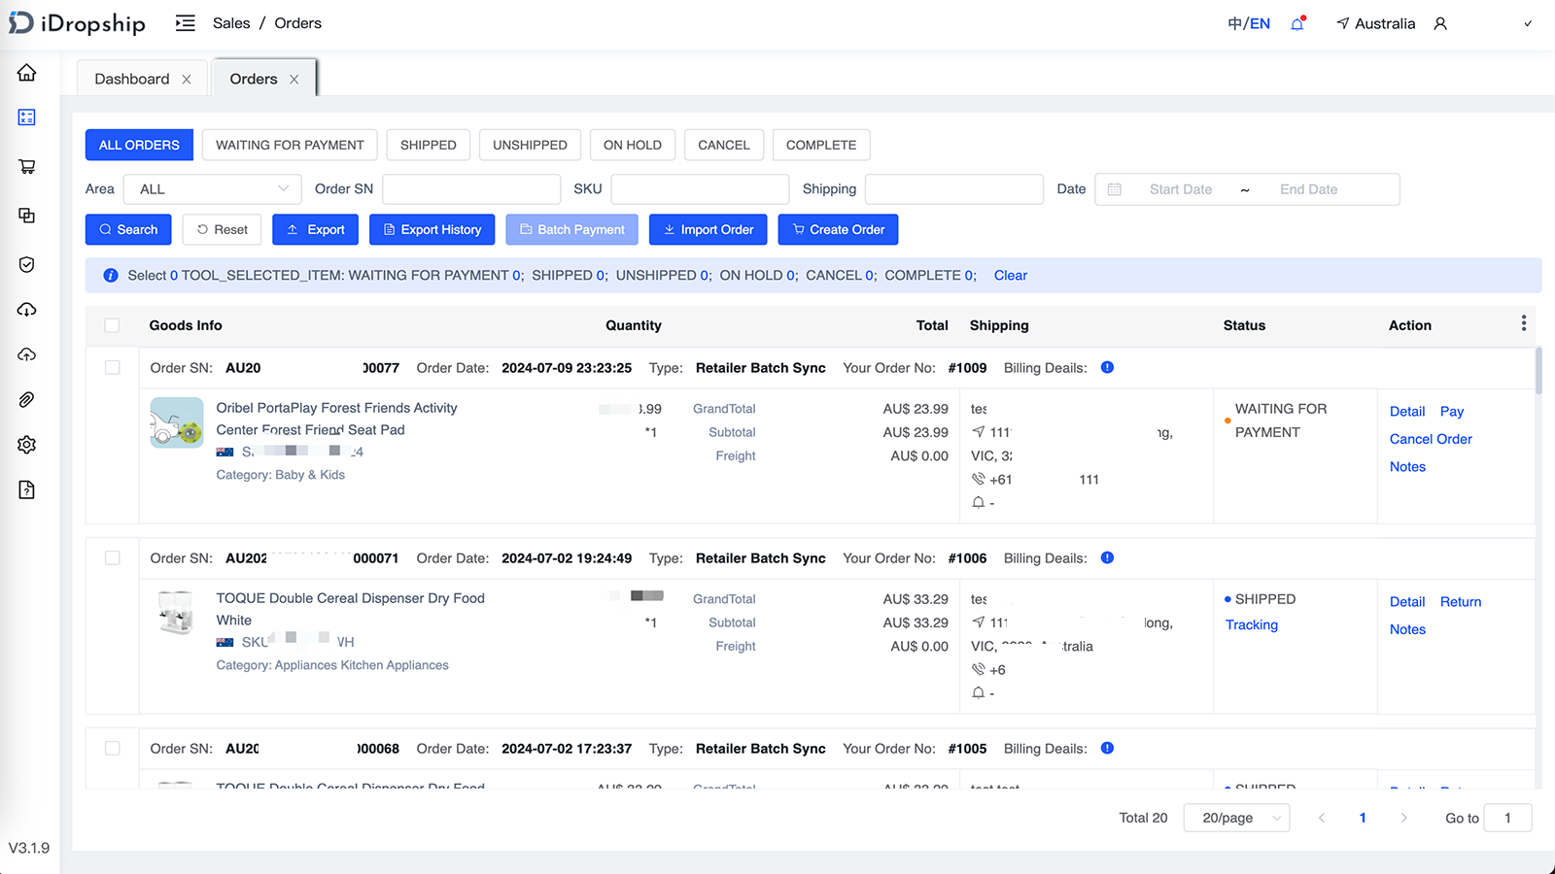Click the Reset button
Viewport: 1555px width, 874px height.
[x=222, y=229]
